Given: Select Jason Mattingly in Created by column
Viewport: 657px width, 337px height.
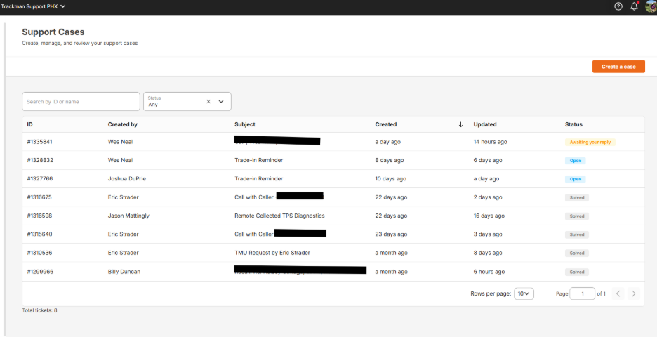Looking at the screenshot, I should click(x=128, y=216).
